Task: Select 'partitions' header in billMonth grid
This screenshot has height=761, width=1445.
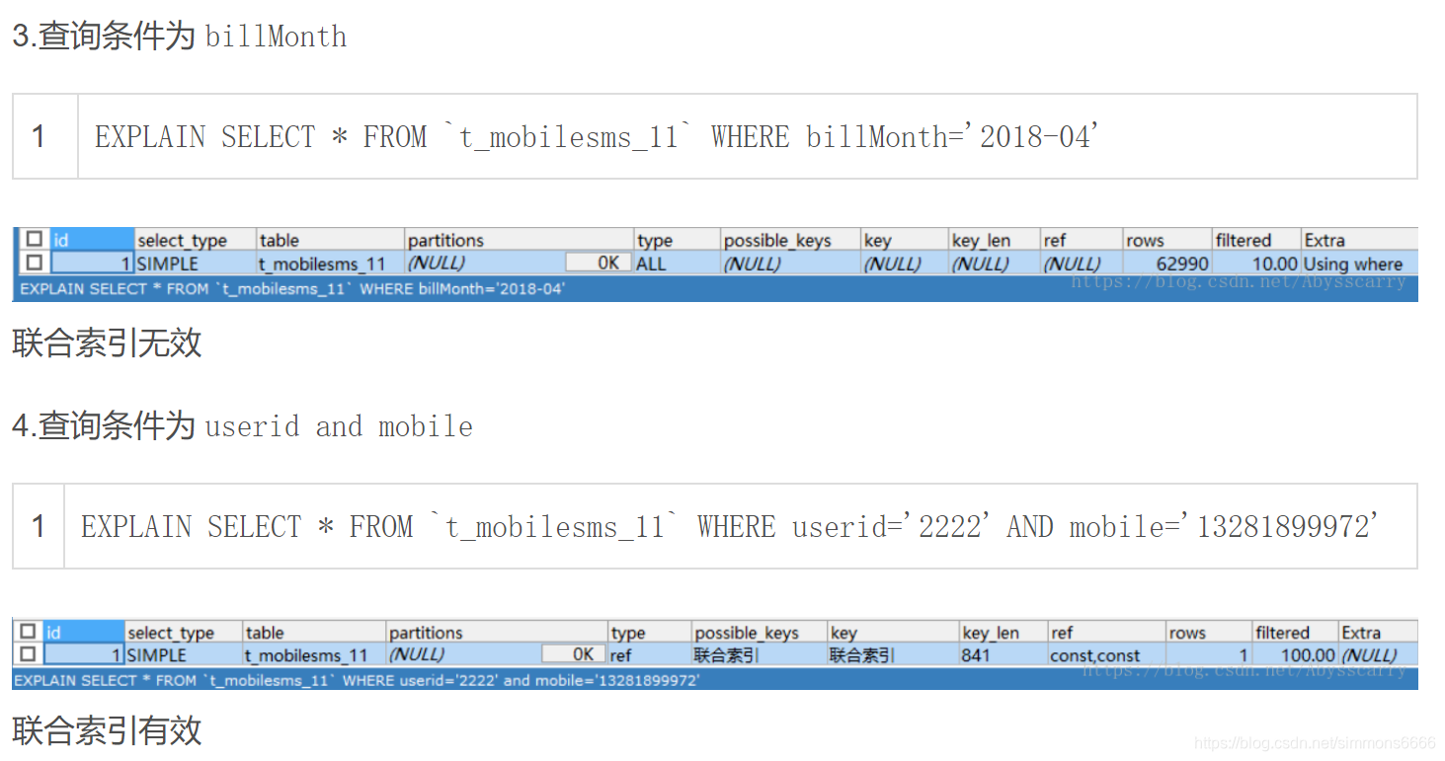Action: [x=519, y=240]
